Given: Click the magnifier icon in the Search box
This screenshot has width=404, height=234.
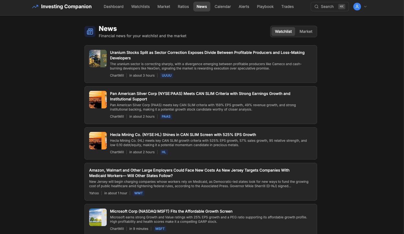Looking at the screenshot, I should click(x=317, y=7).
